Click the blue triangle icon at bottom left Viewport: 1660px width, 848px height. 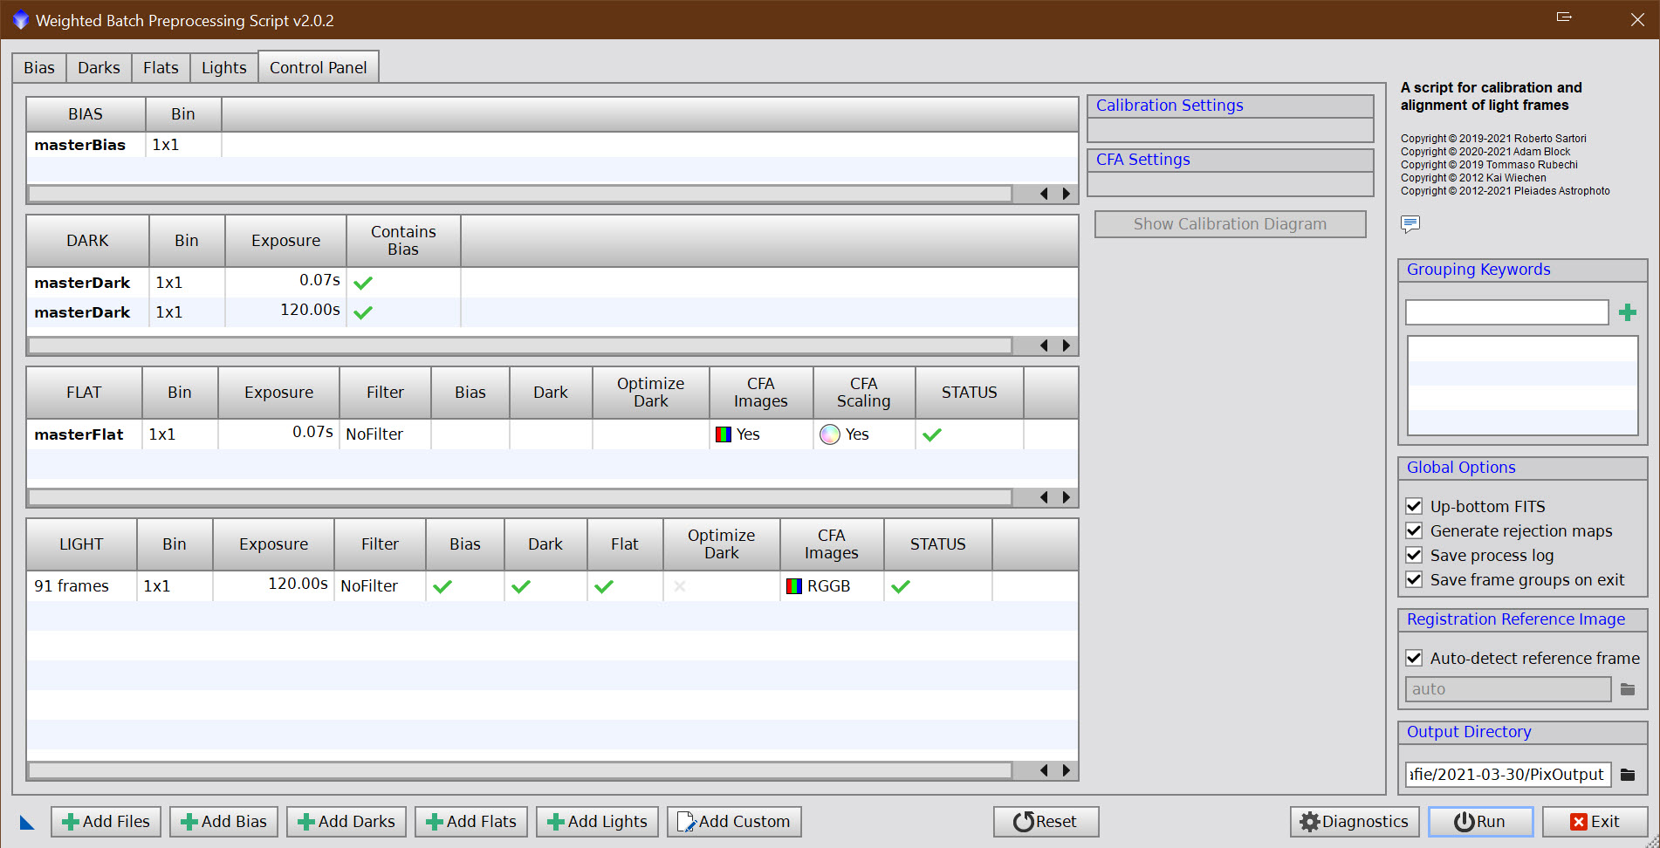(x=27, y=822)
